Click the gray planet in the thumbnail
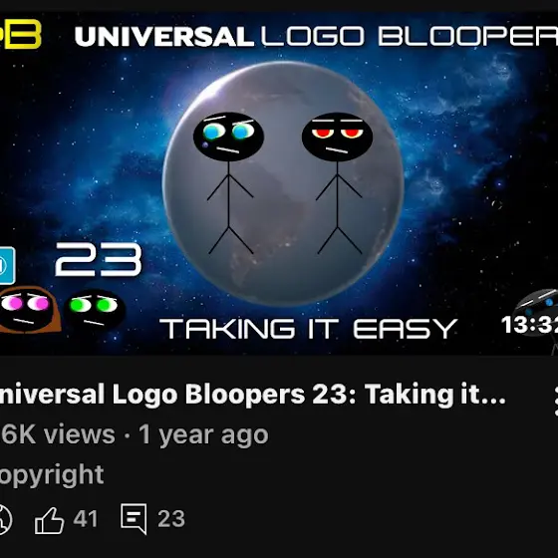 [283, 183]
